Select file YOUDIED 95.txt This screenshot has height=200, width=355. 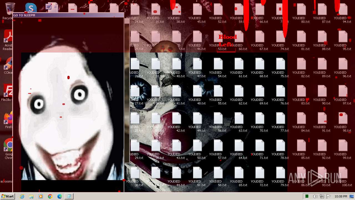343,41
